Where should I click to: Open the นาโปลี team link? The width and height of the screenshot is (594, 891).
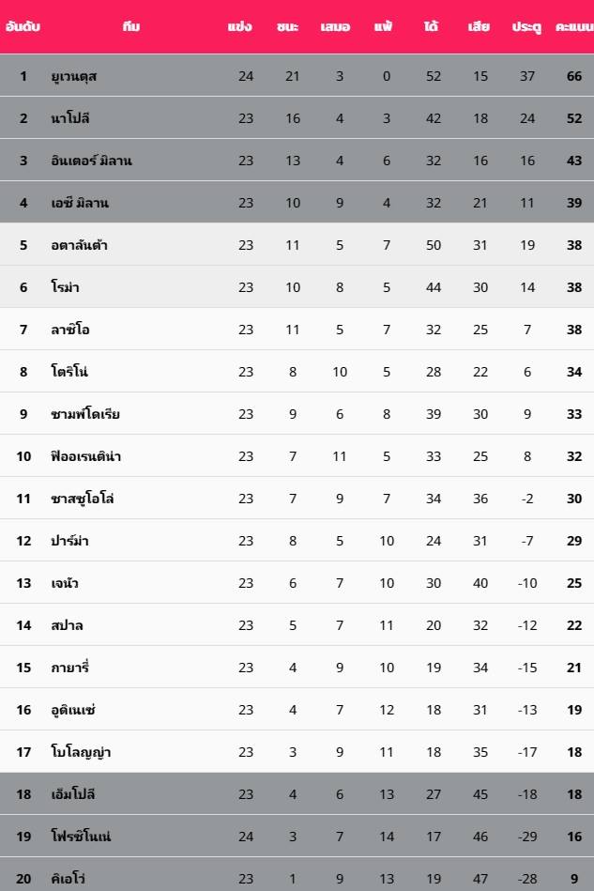coord(69,118)
